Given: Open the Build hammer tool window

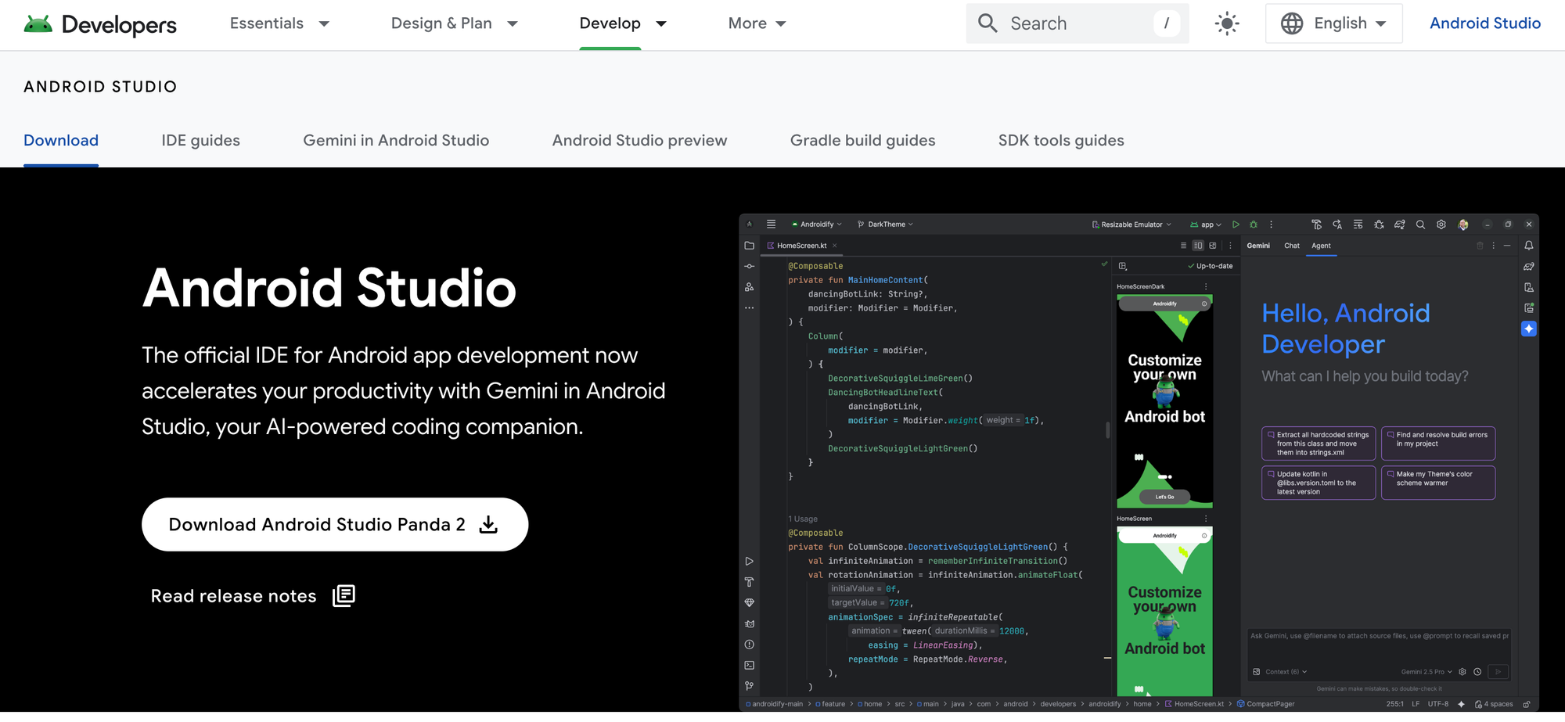Looking at the screenshot, I should (749, 582).
